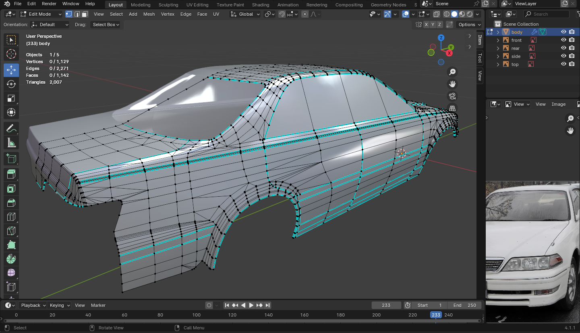Select the Annotate pencil tool
The image size is (580, 333).
click(x=11, y=129)
